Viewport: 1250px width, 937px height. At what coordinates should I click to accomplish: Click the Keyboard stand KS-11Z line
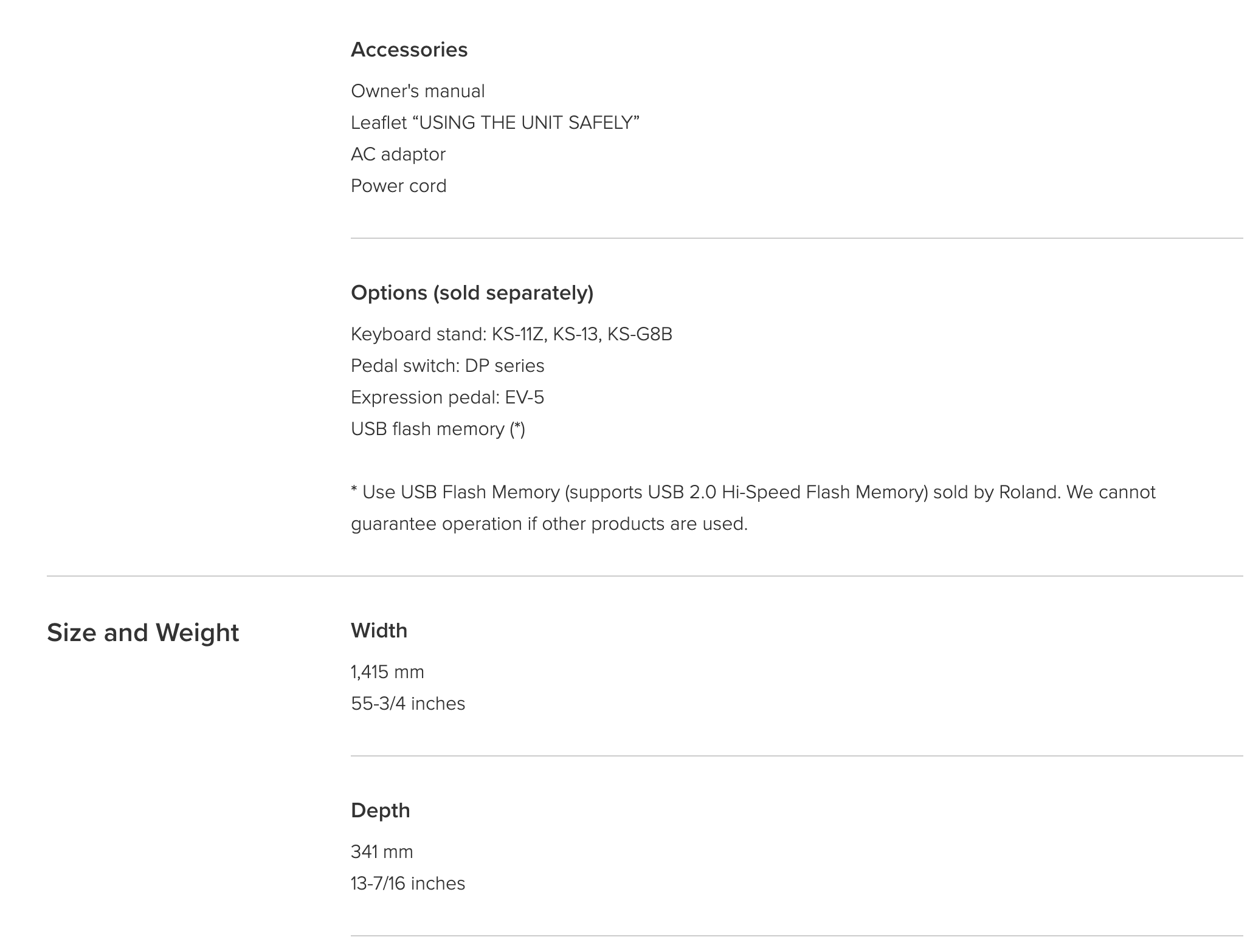tap(511, 334)
